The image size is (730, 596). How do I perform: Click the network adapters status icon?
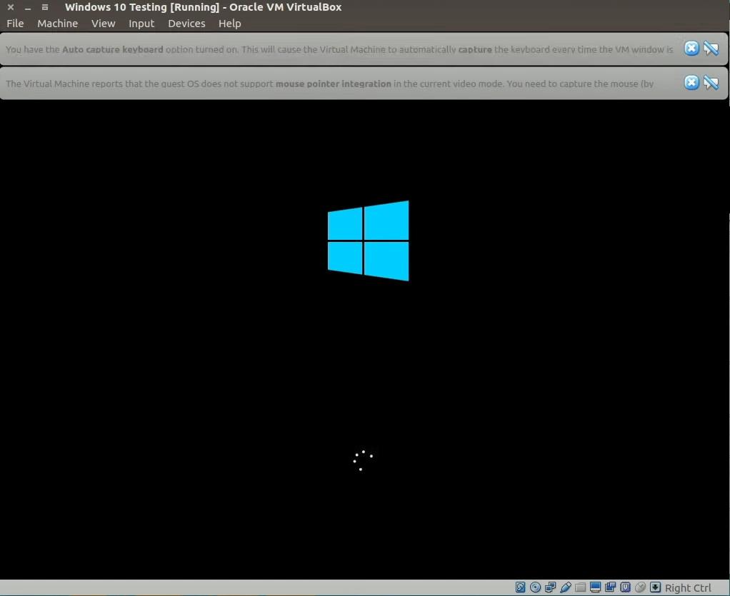pos(550,587)
